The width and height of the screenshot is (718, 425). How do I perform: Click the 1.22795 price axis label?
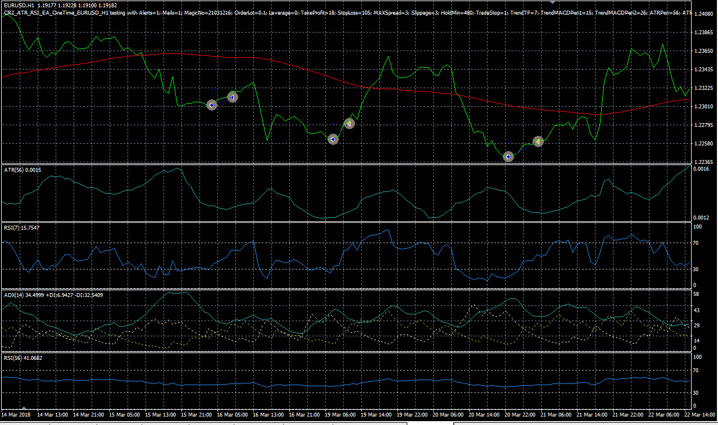point(705,125)
